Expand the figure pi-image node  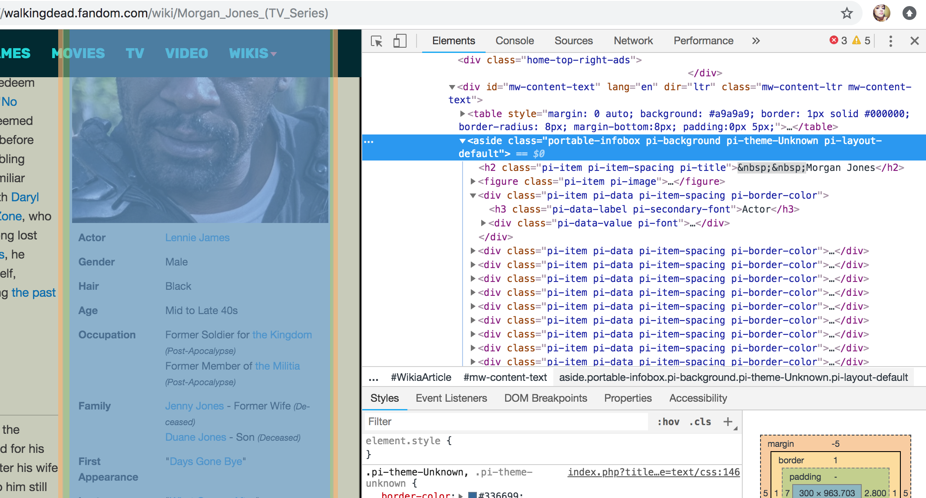473,181
